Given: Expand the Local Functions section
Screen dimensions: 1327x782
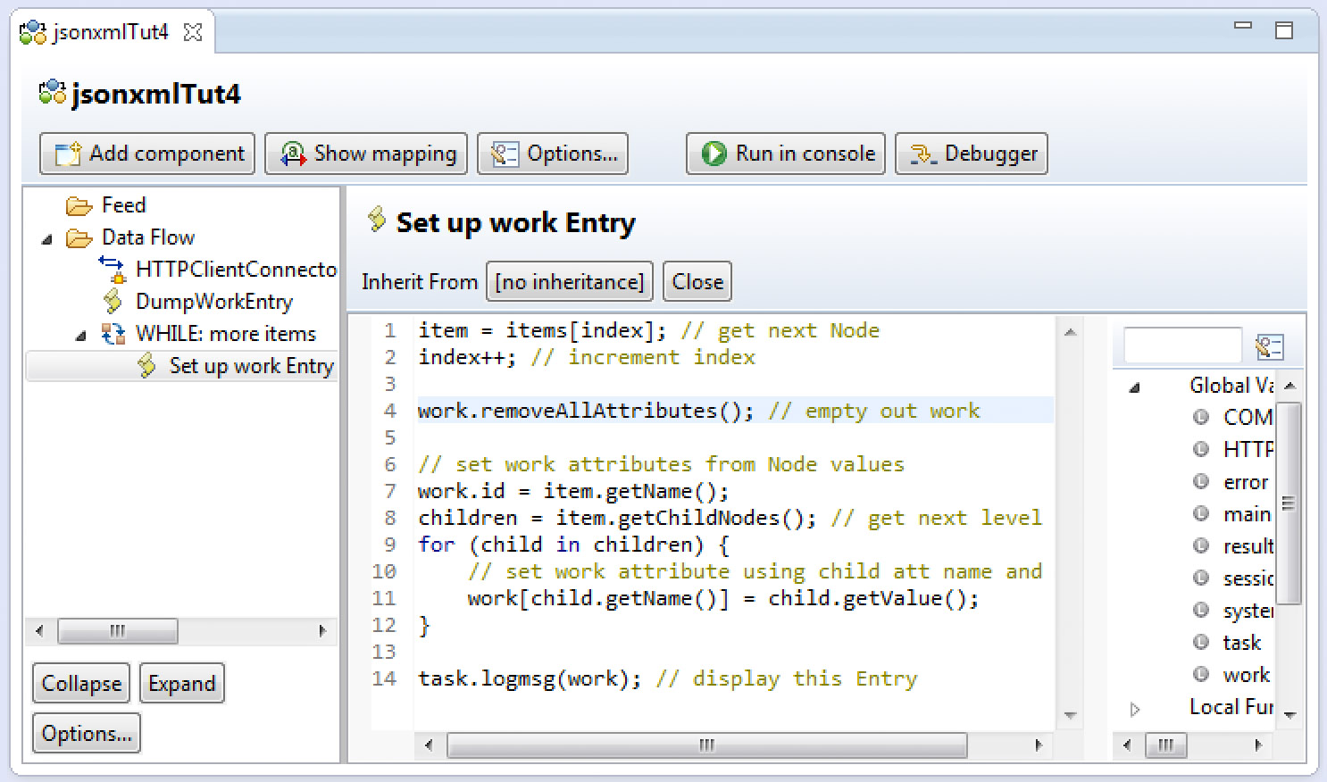Looking at the screenshot, I should (x=1135, y=707).
